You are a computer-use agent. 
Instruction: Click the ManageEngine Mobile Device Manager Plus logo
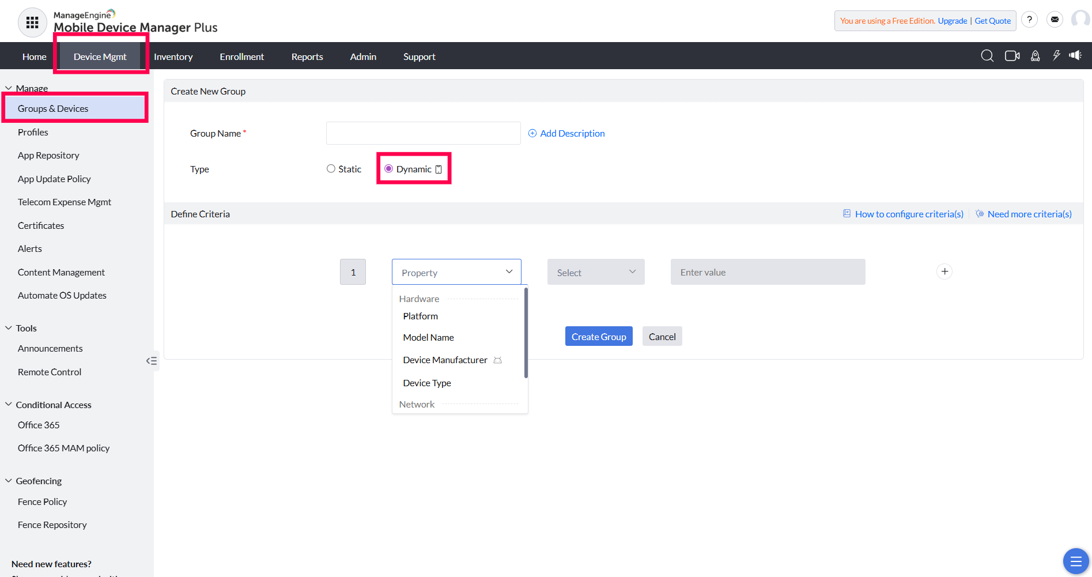[135, 22]
